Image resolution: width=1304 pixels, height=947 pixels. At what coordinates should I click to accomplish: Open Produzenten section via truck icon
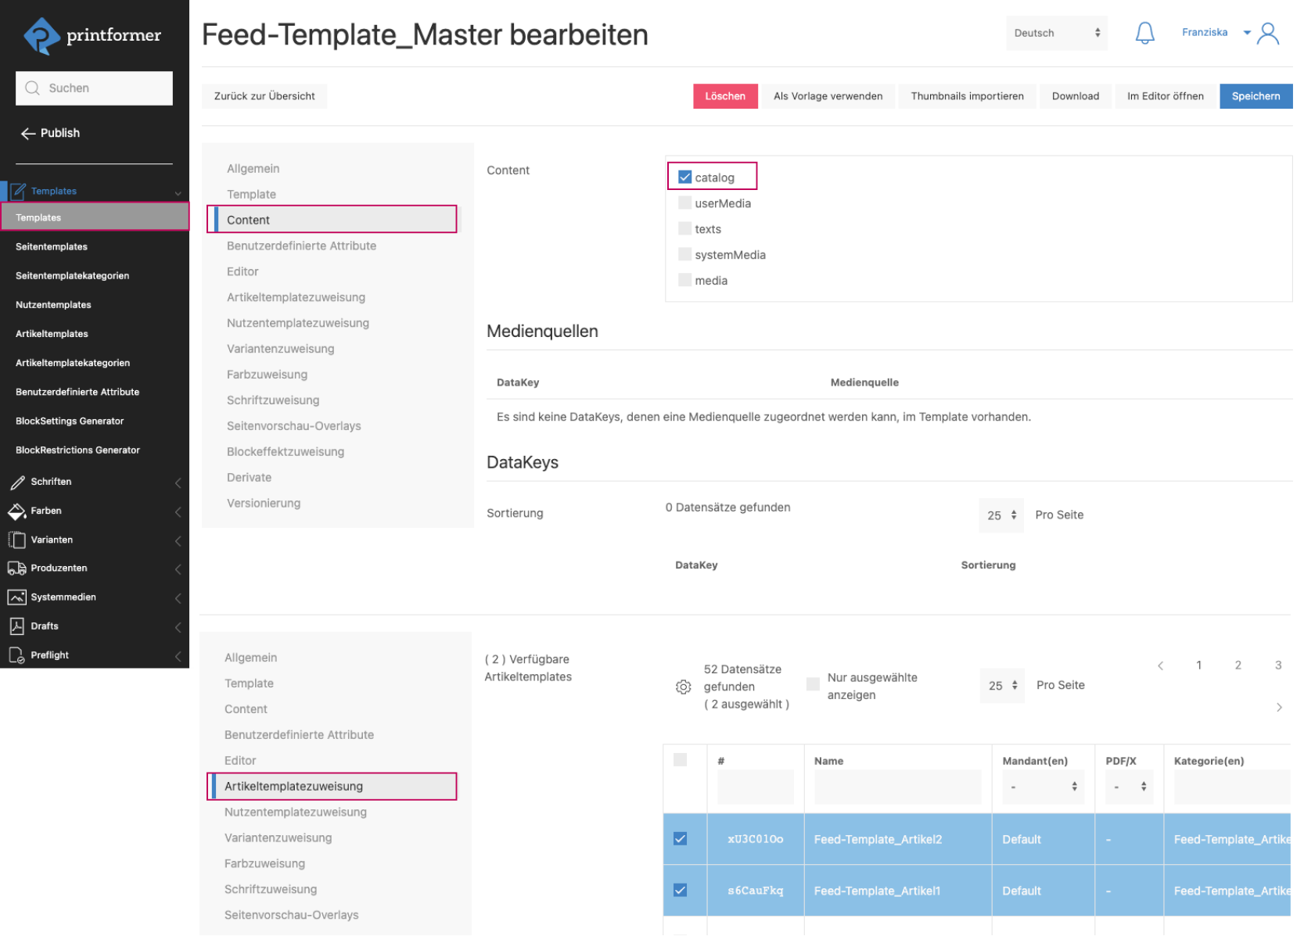pos(17,569)
